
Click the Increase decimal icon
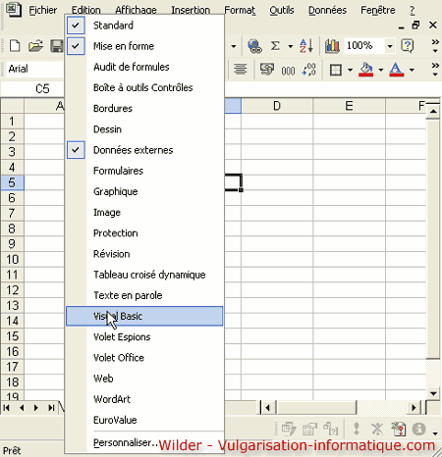pyautogui.click(x=309, y=70)
